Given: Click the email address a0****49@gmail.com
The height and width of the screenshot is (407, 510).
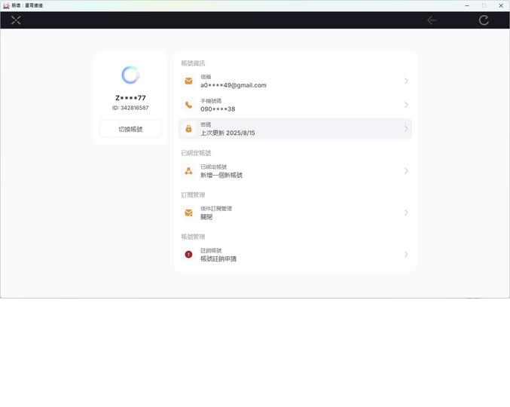Looking at the screenshot, I should click(234, 86).
